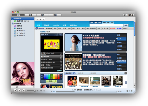This screenshot has height=106, width=148.
Task: Click the personal music library icon
Action: click(x=13, y=23)
